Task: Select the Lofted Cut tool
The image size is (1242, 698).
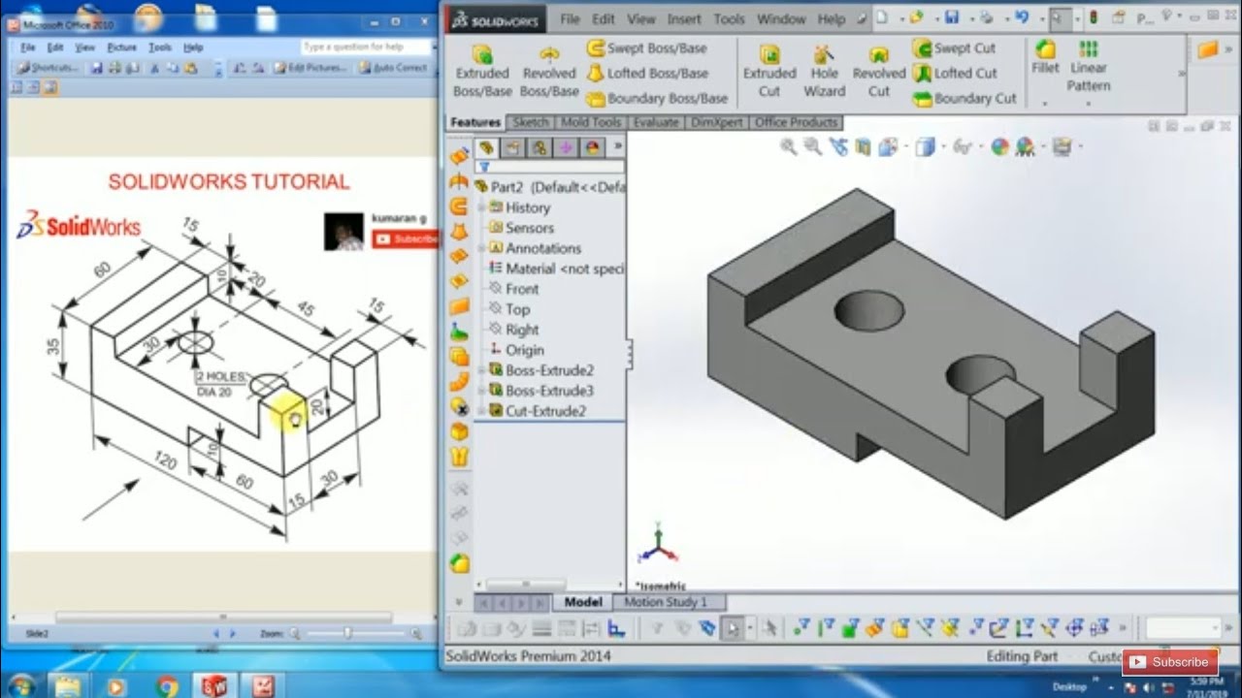Action: [955, 73]
